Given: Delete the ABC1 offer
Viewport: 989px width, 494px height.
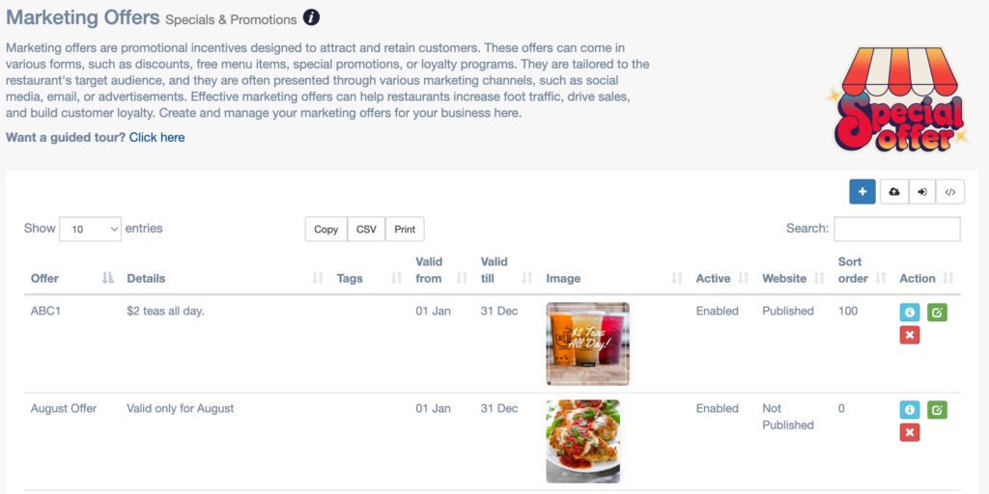Looking at the screenshot, I should point(910,335).
